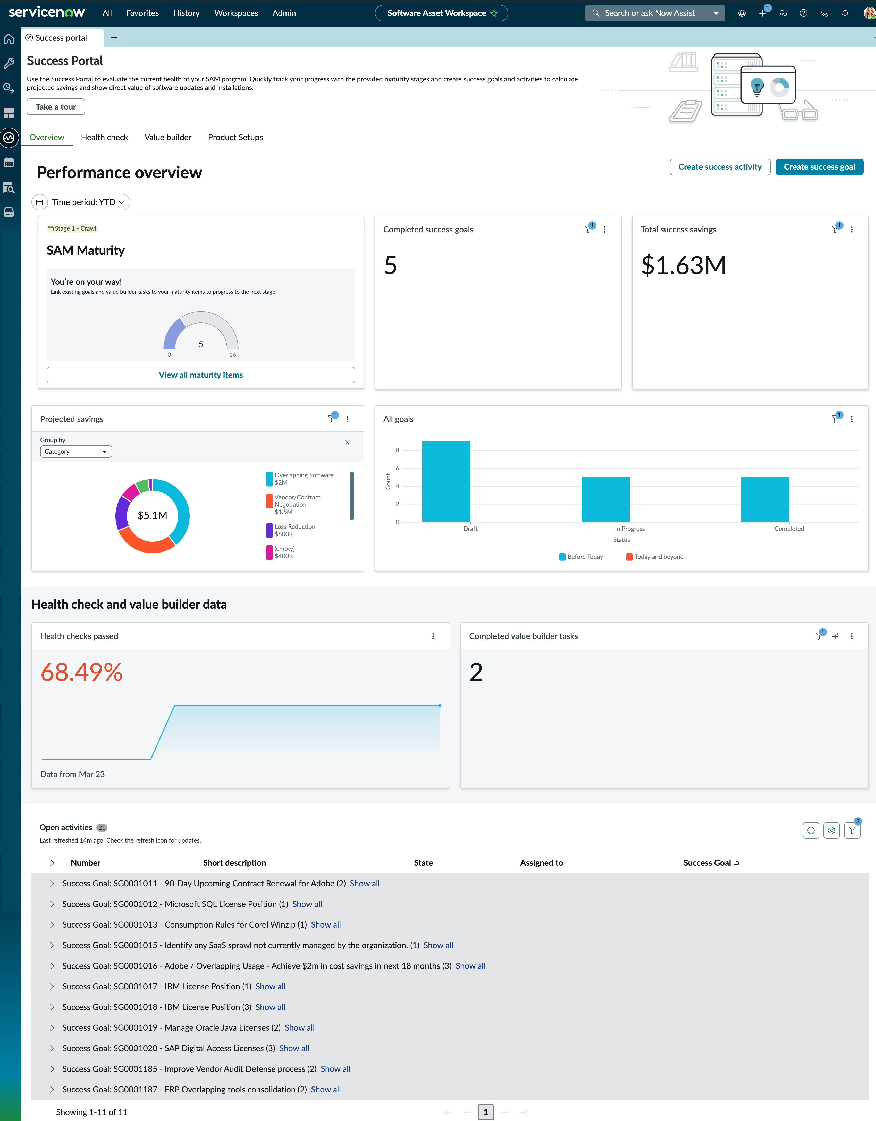Viewport: 876px width, 1121px height.
Task: Open the calendar icon in left sidebar
Action: (9, 163)
